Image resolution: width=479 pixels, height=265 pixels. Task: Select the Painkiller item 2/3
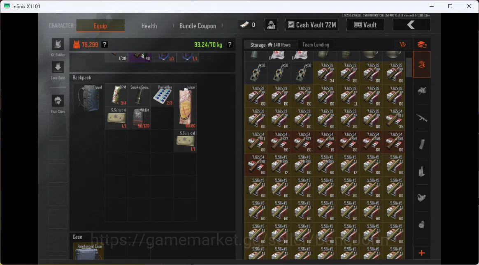pyautogui.click(x=163, y=95)
